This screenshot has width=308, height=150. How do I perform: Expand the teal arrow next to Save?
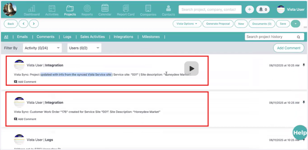pyautogui.click(x=295, y=24)
